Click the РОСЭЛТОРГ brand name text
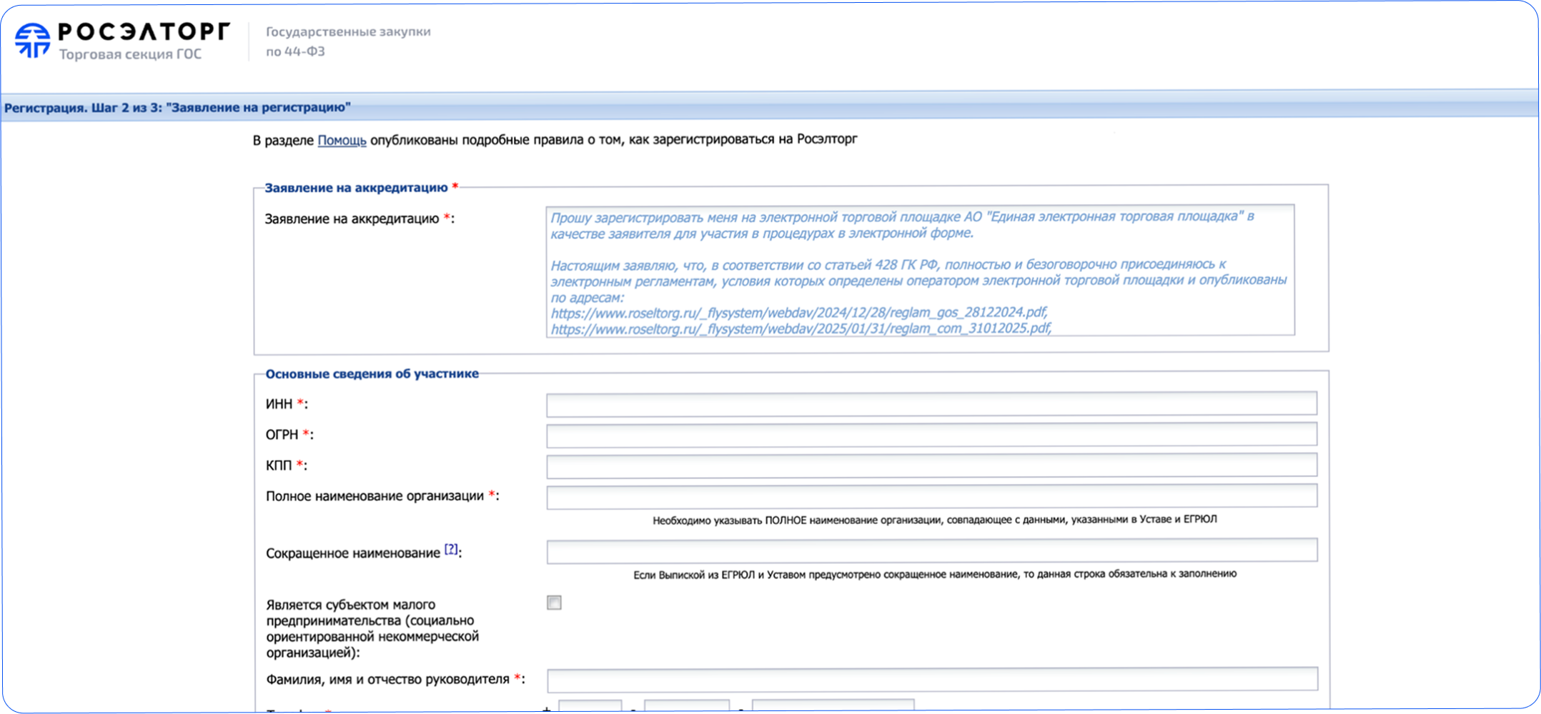Viewport: 1541px width, 714px height. pos(144,32)
